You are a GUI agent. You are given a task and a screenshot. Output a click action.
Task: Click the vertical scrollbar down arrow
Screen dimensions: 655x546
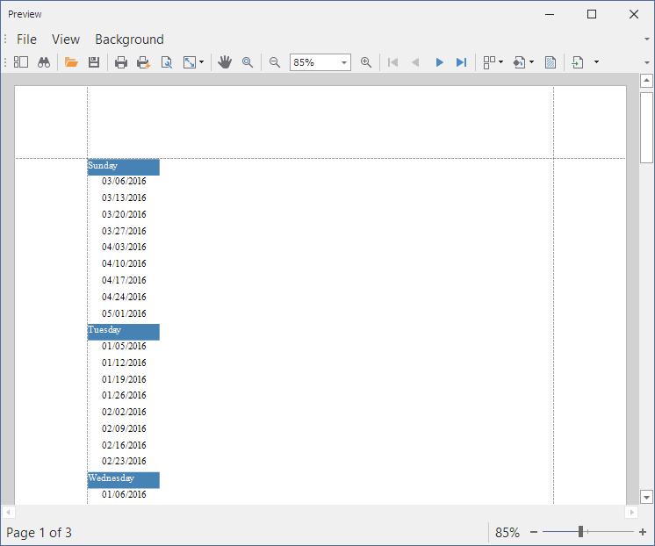coord(646,497)
